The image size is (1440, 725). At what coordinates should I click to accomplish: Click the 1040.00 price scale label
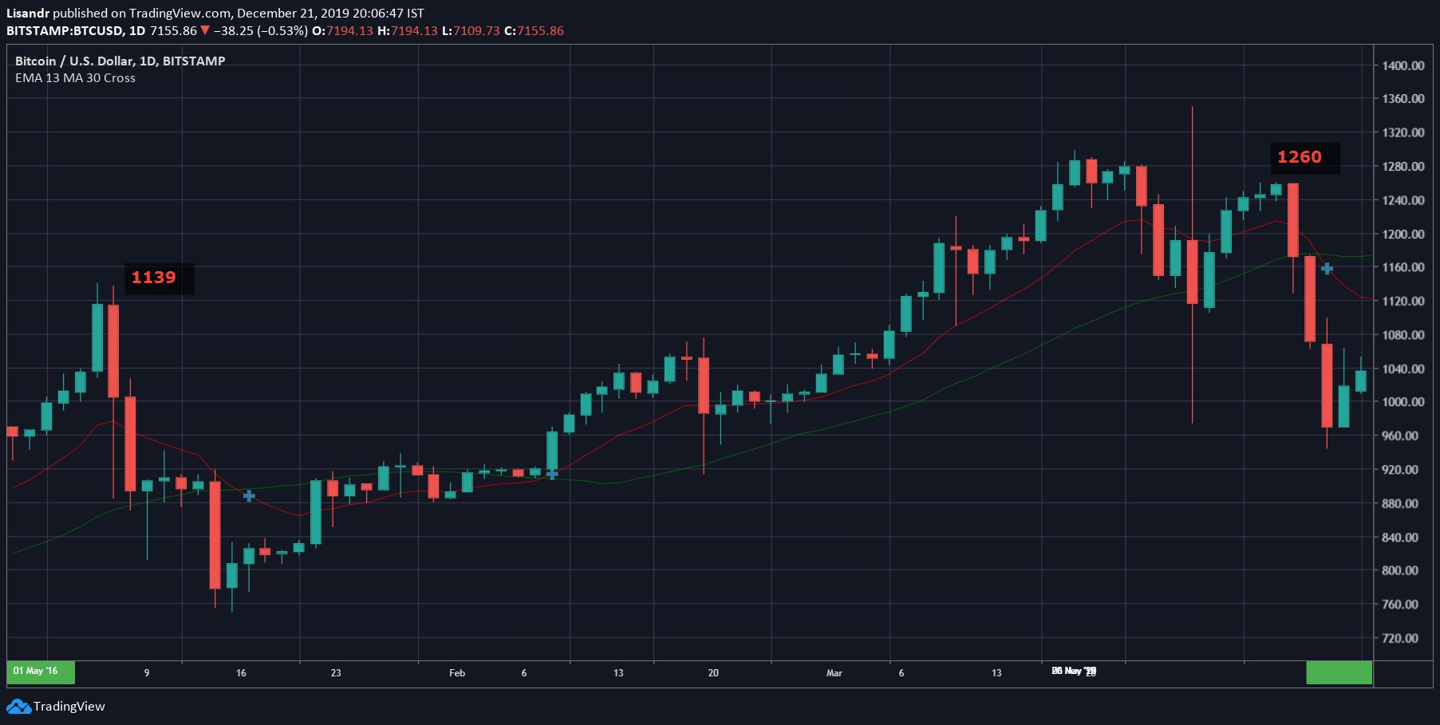[1403, 368]
